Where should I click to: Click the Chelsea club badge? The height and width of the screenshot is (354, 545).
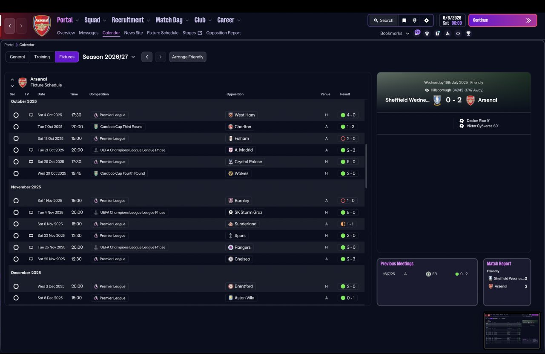[x=231, y=259]
